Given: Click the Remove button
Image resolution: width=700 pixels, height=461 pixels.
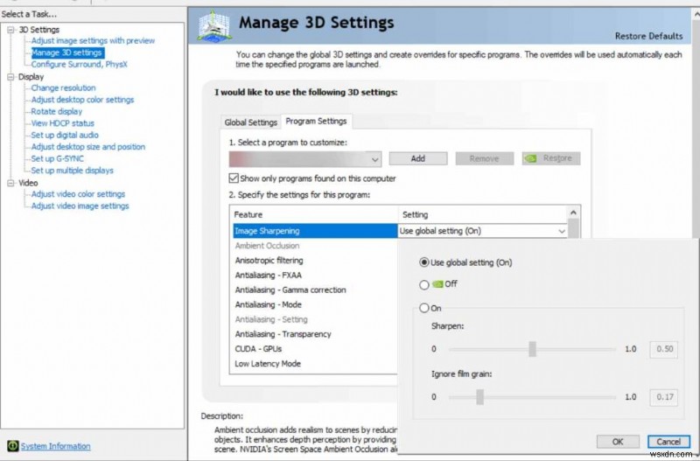Looking at the screenshot, I should [485, 158].
